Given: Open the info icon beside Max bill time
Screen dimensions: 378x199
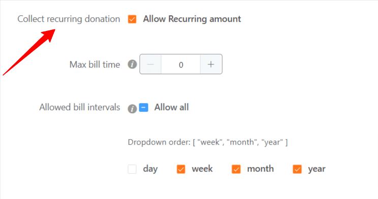Looking at the screenshot, I should (x=132, y=64).
